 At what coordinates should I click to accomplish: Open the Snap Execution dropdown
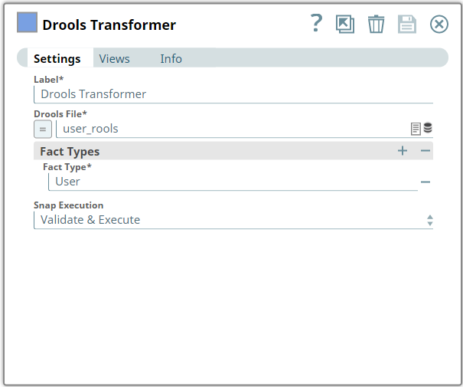pyautogui.click(x=233, y=220)
